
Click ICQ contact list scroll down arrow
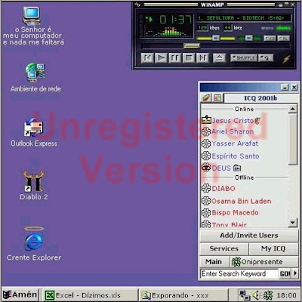292,223
